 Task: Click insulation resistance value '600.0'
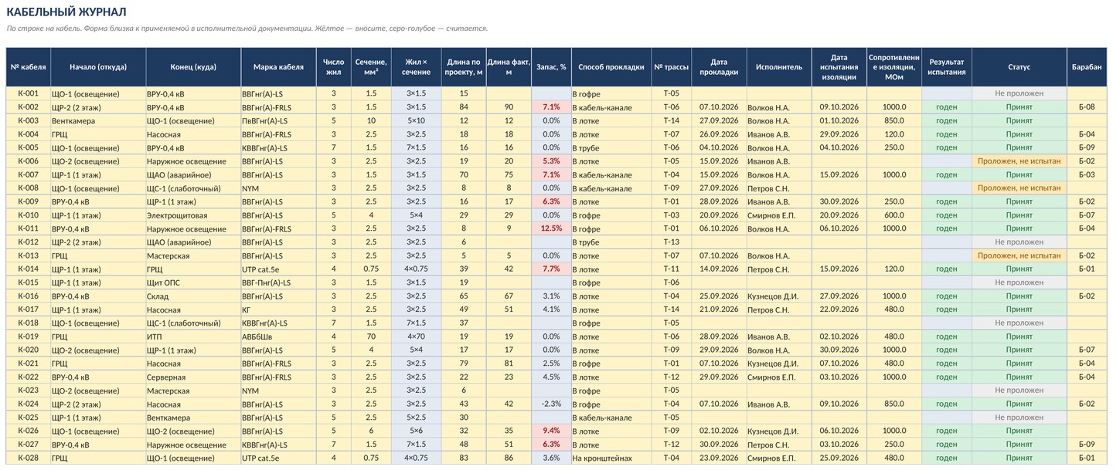click(x=894, y=215)
